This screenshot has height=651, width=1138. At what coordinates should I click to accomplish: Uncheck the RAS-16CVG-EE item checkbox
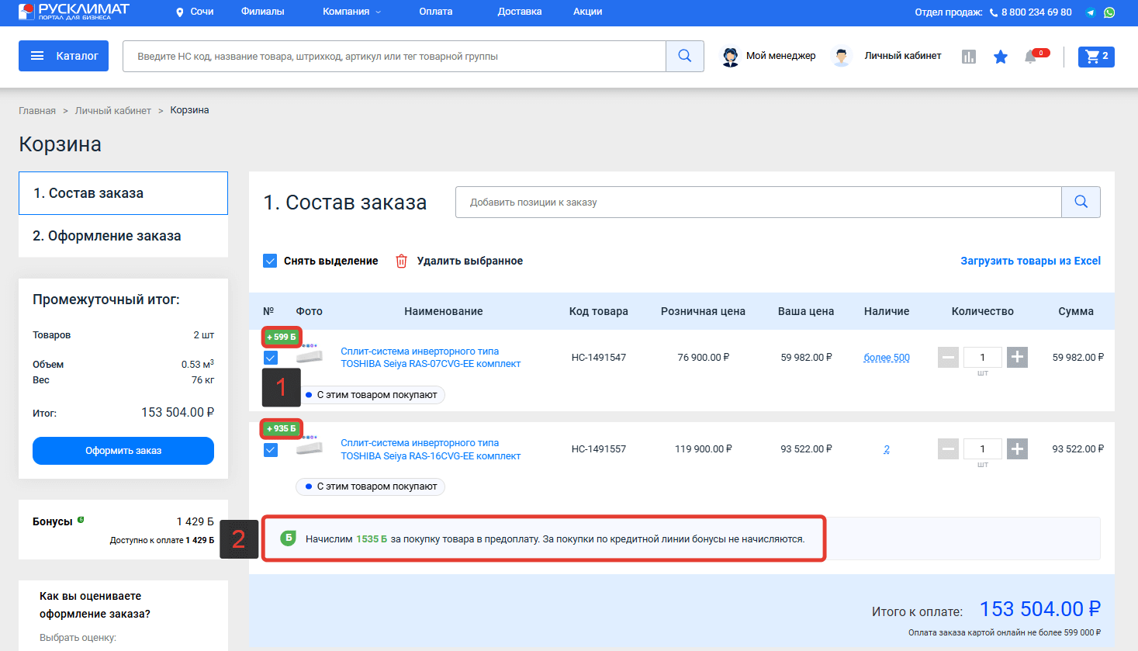point(271,449)
